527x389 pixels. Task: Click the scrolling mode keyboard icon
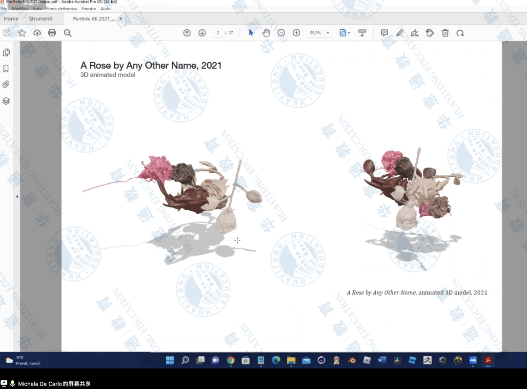click(362, 33)
